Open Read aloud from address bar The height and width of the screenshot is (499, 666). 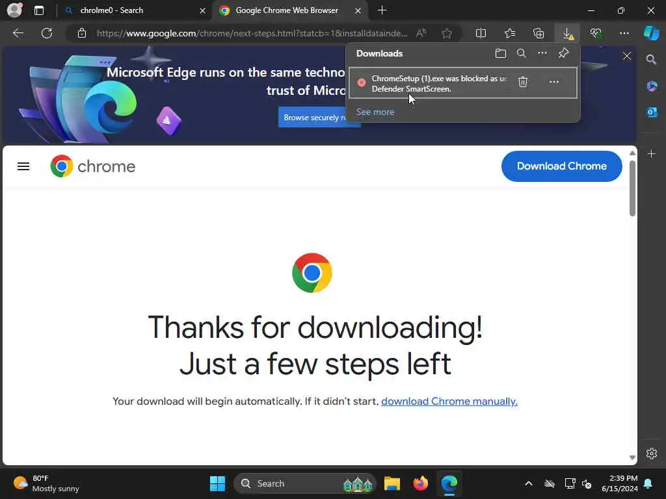pyautogui.click(x=421, y=33)
